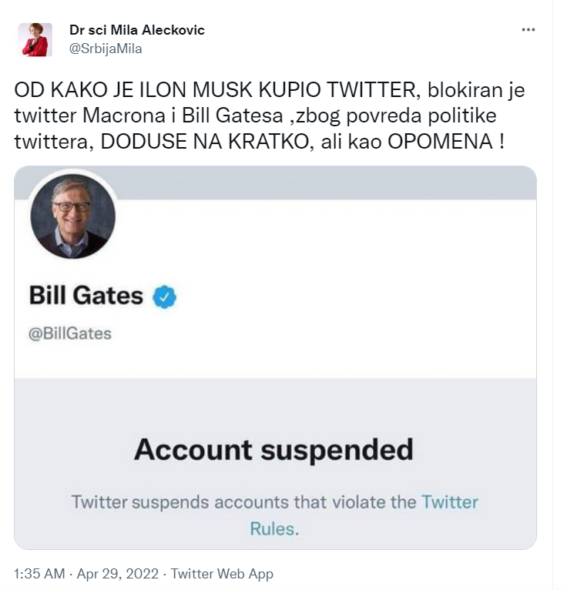Open Dr sci Mila Aleckovic display name
The image size is (567, 590).
click(x=137, y=30)
